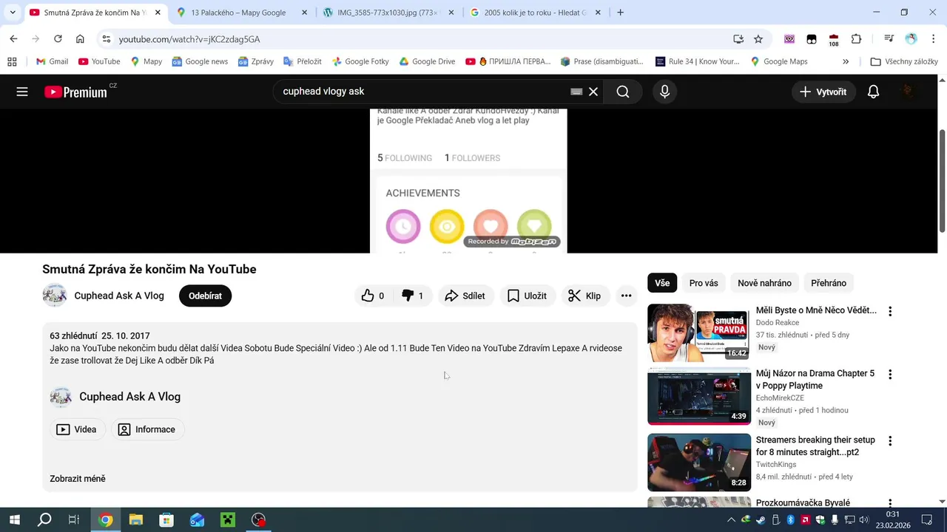947x532 pixels.
Task: Install app icon in address bar
Action: pos(738,39)
